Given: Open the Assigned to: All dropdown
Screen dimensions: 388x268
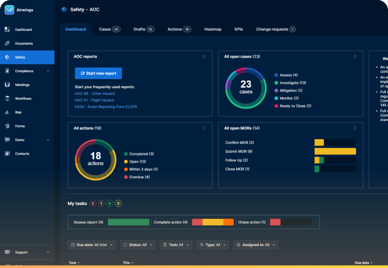Looking at the screenshot, I should tap(255, 245).
